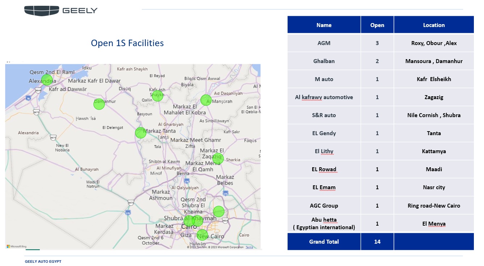This screenshot has height=266, width=484.
Task: Click the "GEELY AUTO EGYPT" footer text
Action: click(43, 261)
